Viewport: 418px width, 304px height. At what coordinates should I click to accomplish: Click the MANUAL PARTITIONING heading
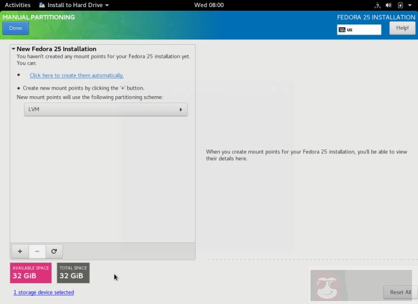tap(39, 17)
